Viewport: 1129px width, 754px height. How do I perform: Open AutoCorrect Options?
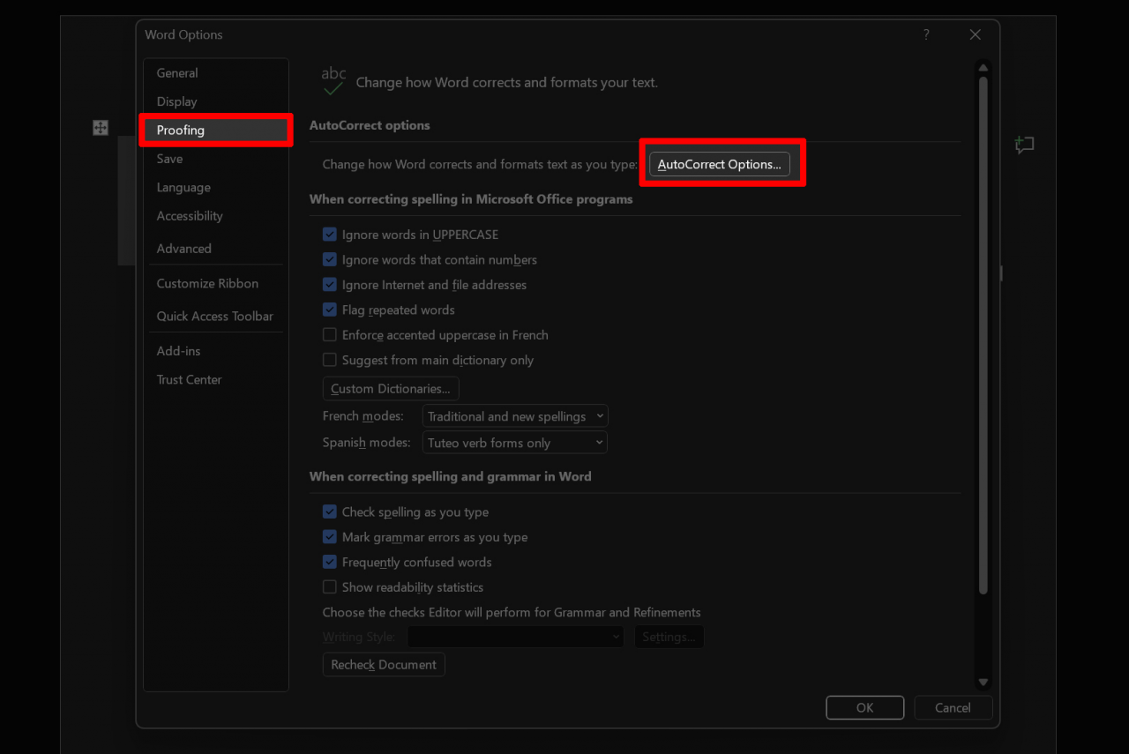click(719, 163)
